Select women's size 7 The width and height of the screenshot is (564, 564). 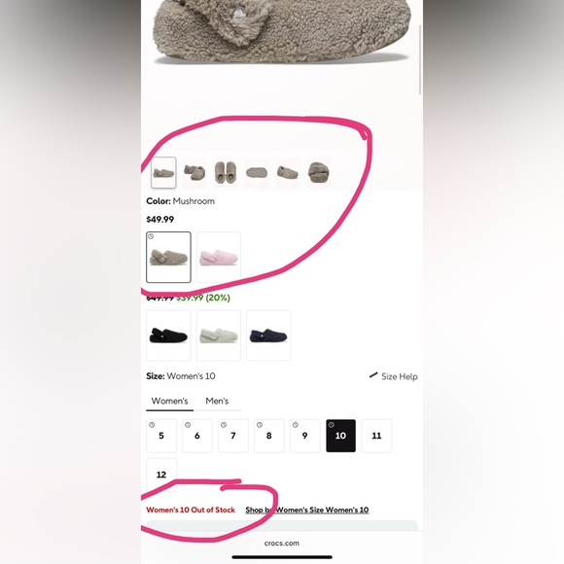click(x=233, y=436)
